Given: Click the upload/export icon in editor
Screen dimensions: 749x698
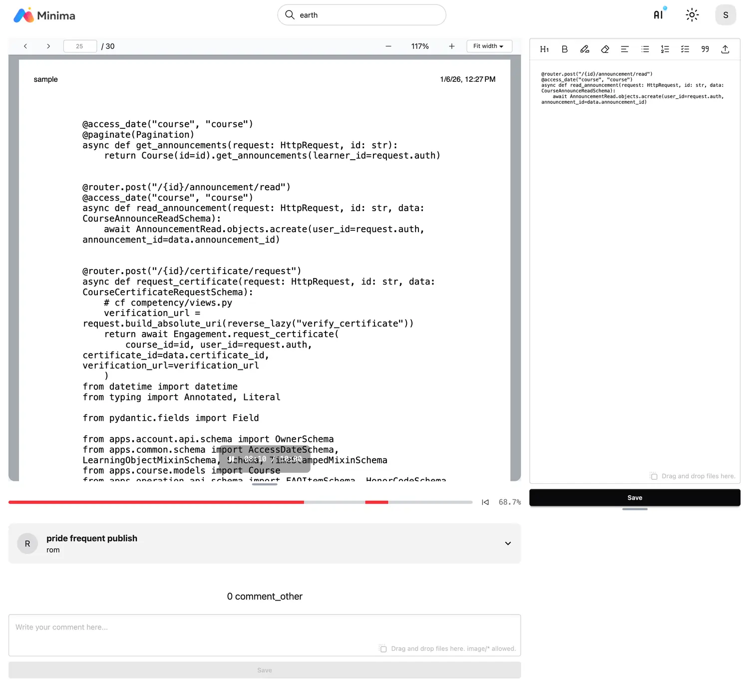Looking at the screenshot, I should 725,49.
